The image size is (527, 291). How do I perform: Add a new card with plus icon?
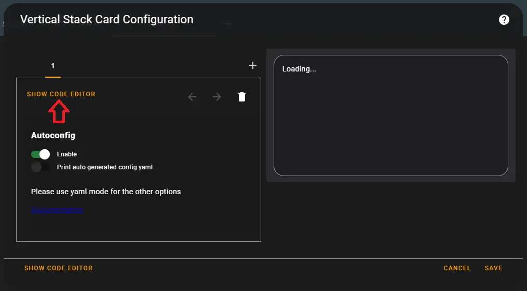[x=253, y=65]
